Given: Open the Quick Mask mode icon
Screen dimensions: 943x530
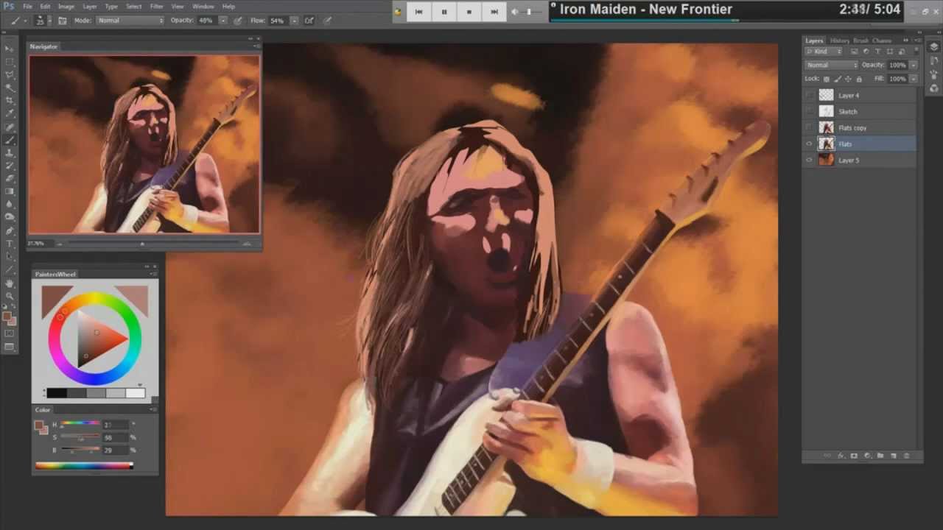Looking at the screenshot, I should point(10,333).
